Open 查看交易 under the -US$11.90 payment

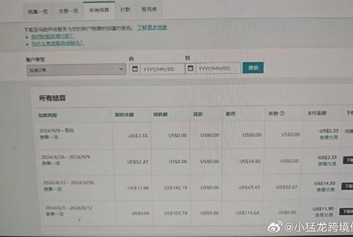point(324,215)
